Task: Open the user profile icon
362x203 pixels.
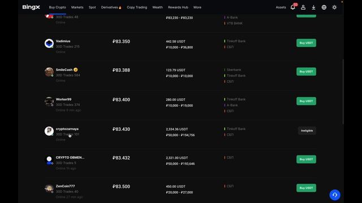Action: pyautogui.click(x=303, y=7)
